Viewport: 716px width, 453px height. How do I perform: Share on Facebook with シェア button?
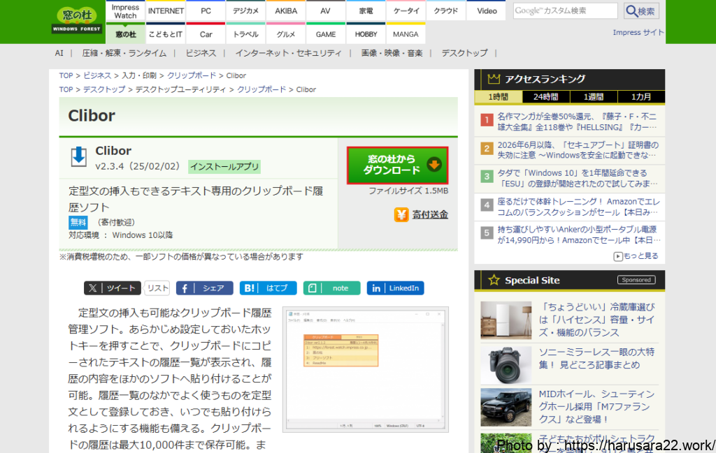click(204, 288)
